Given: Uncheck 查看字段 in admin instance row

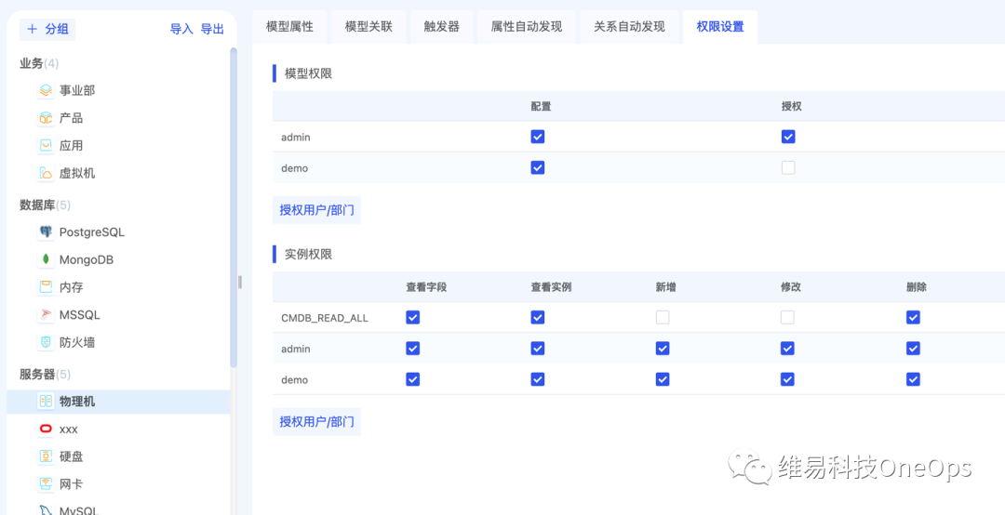Looking at the screenshot, I should [x=413, y=348].
